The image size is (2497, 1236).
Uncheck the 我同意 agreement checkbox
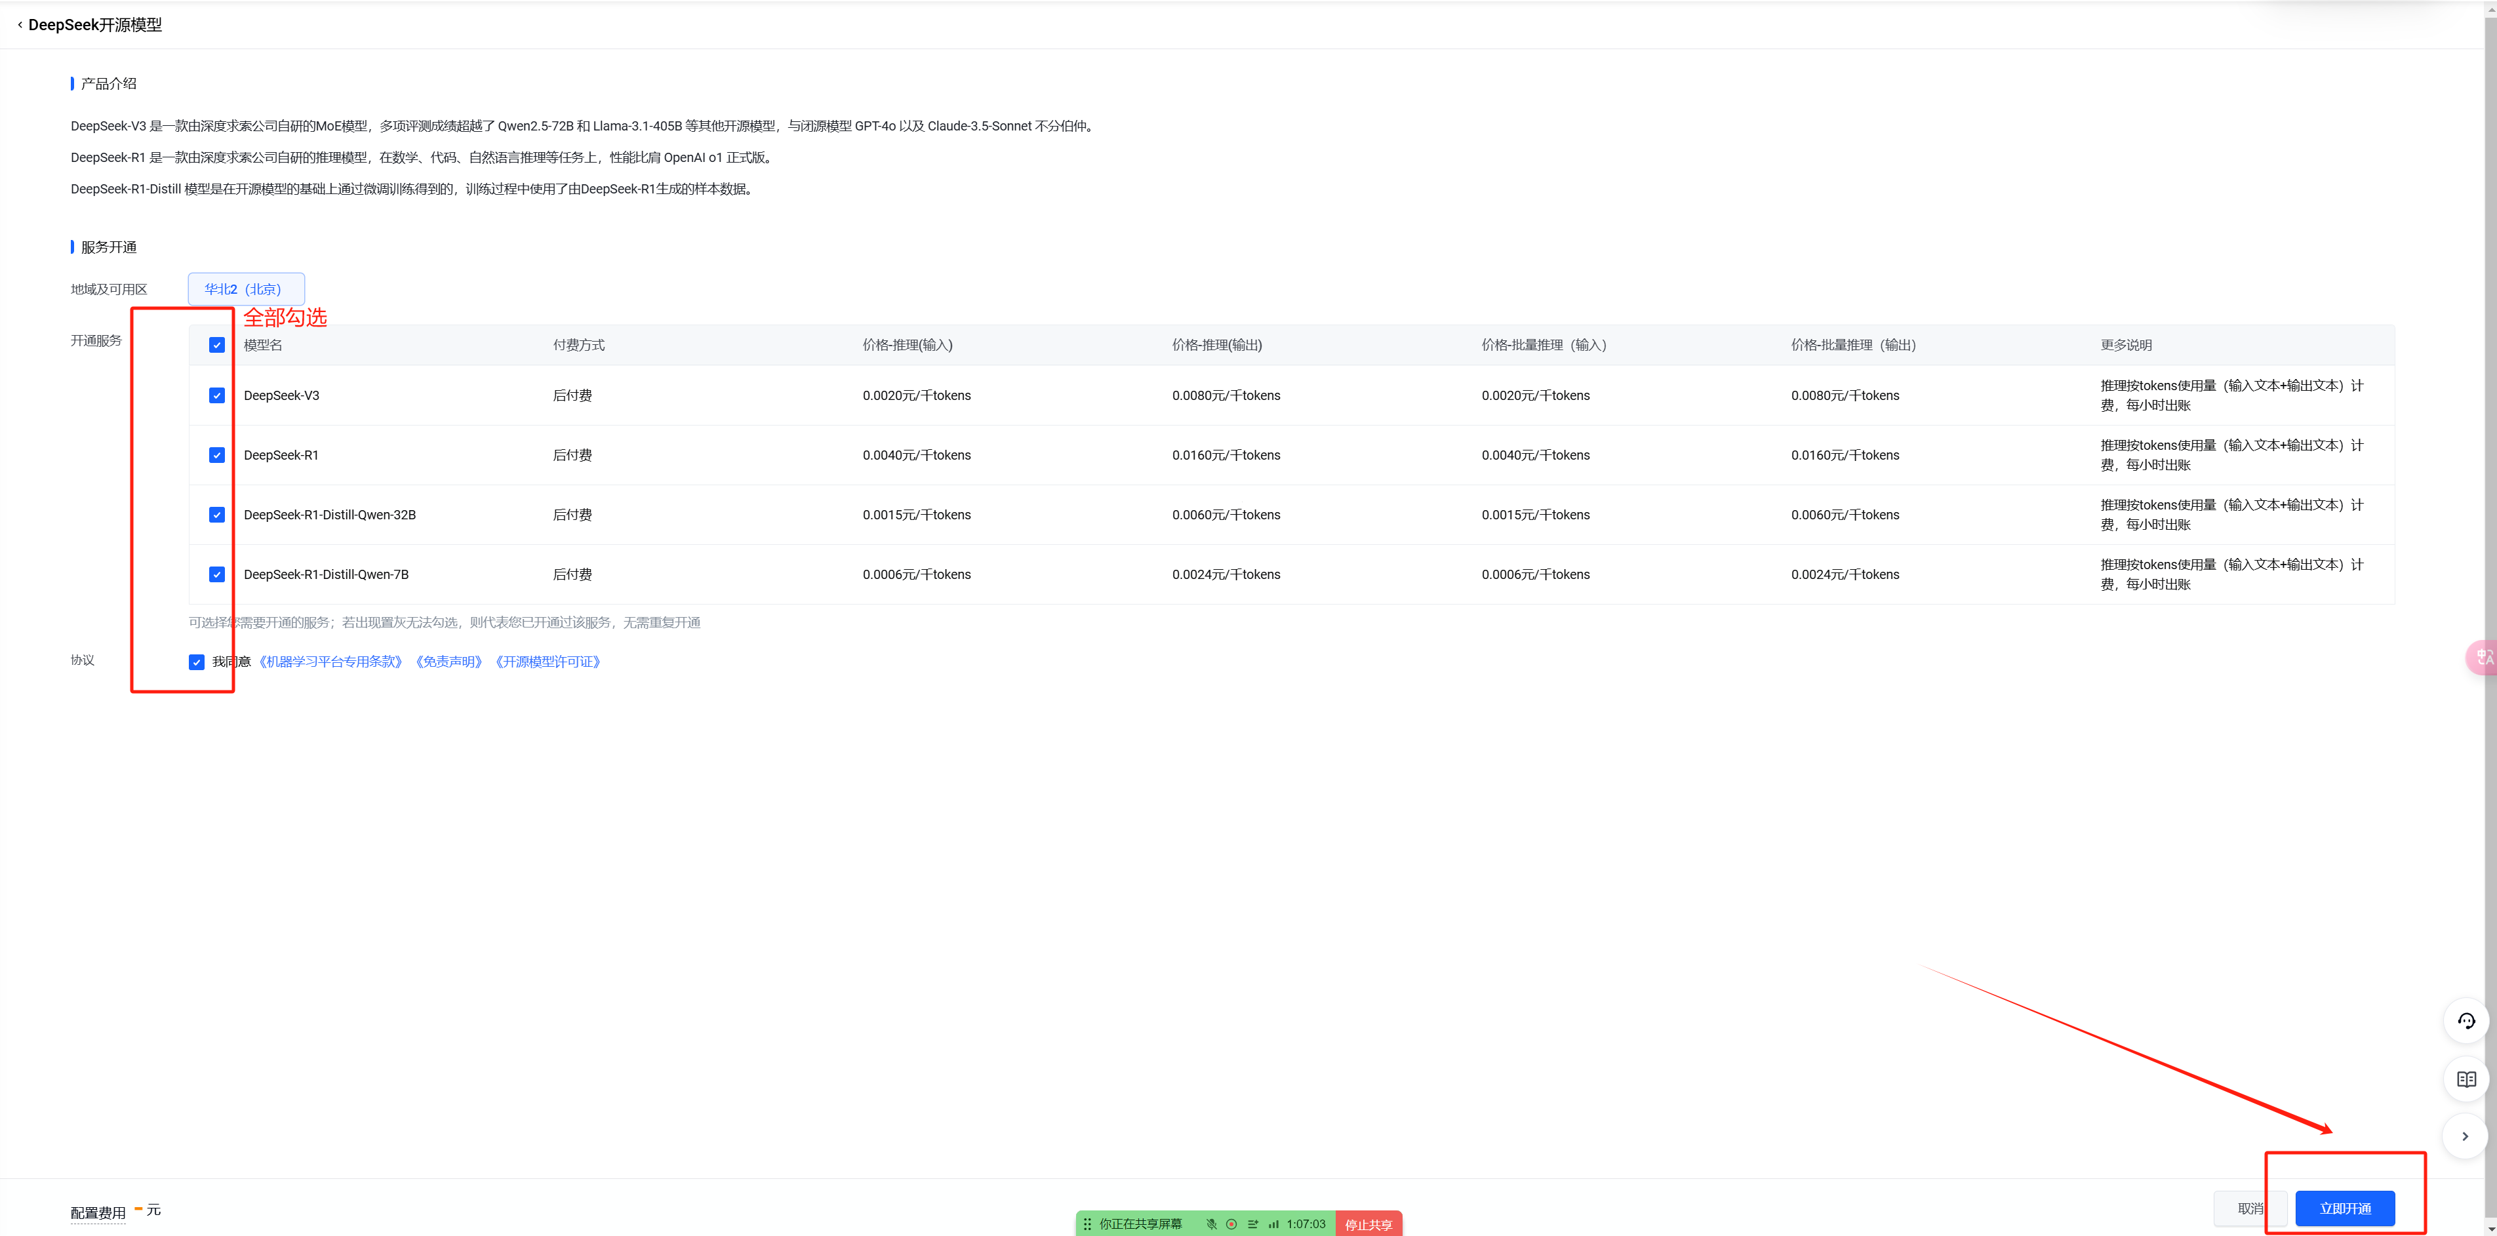click(x=197, y=662)
